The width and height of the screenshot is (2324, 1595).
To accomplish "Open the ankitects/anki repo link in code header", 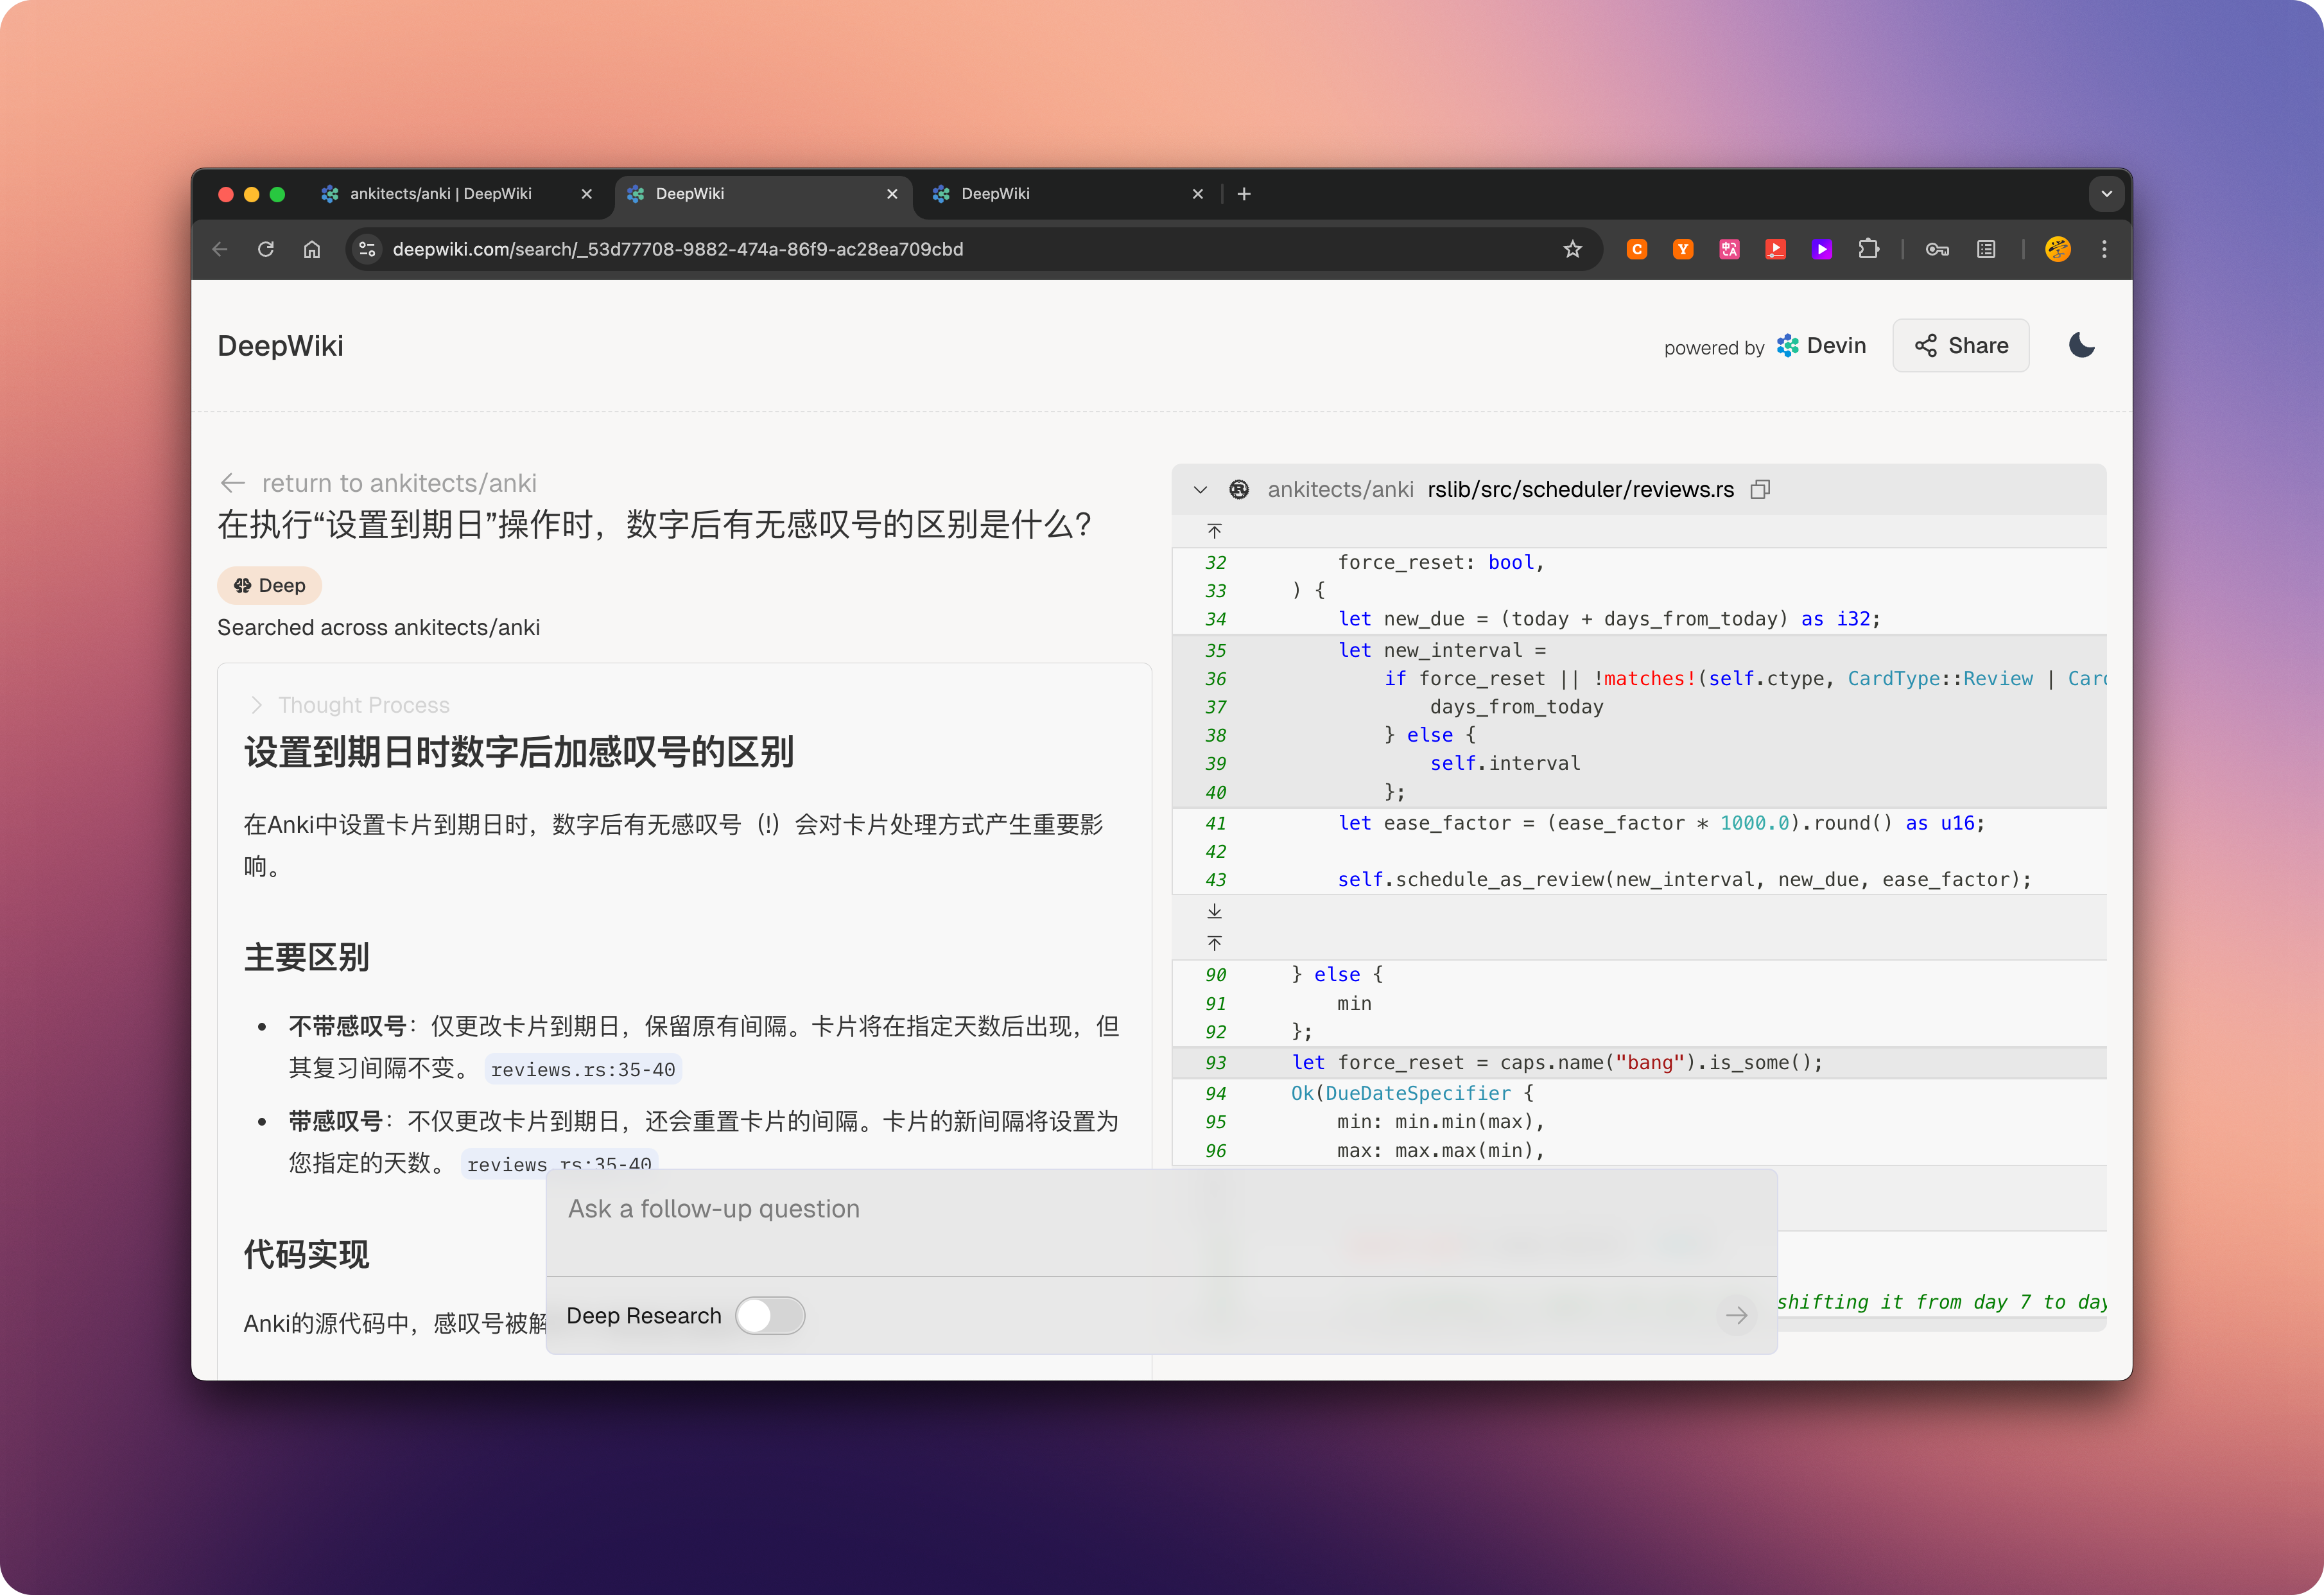I will click(x=1340, y=489).
